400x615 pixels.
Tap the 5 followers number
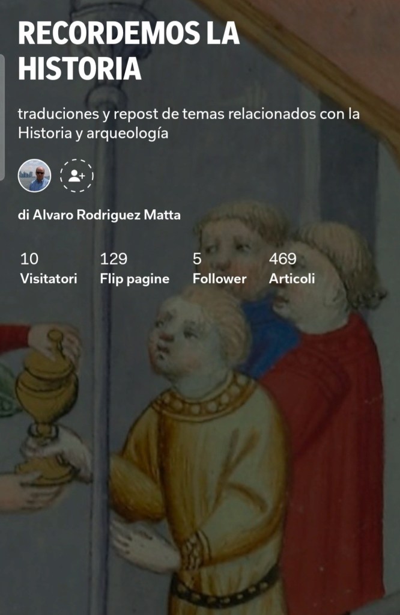pyautogui.click(x=197, y=259)
